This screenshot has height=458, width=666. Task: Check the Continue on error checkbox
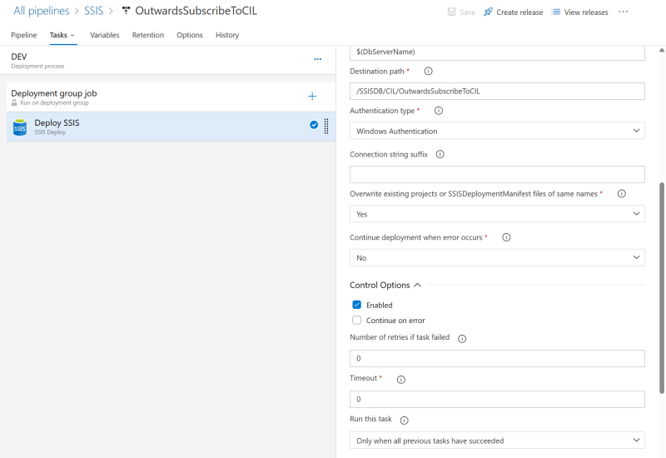tap(357, 320)
